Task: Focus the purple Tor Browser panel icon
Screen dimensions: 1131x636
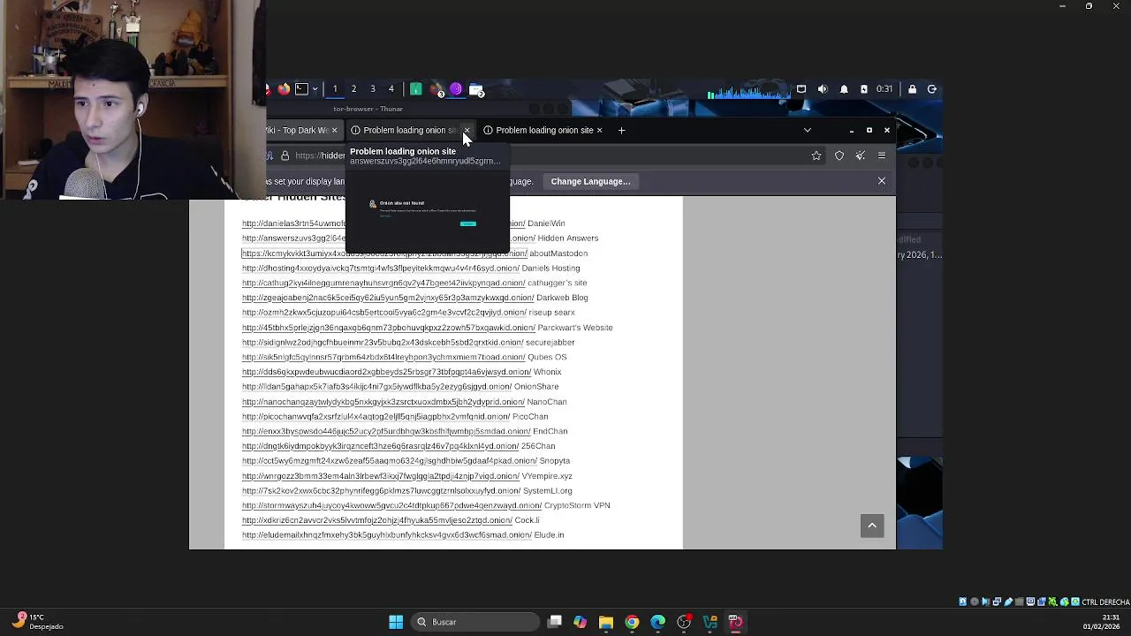Action: coord(456,89)
